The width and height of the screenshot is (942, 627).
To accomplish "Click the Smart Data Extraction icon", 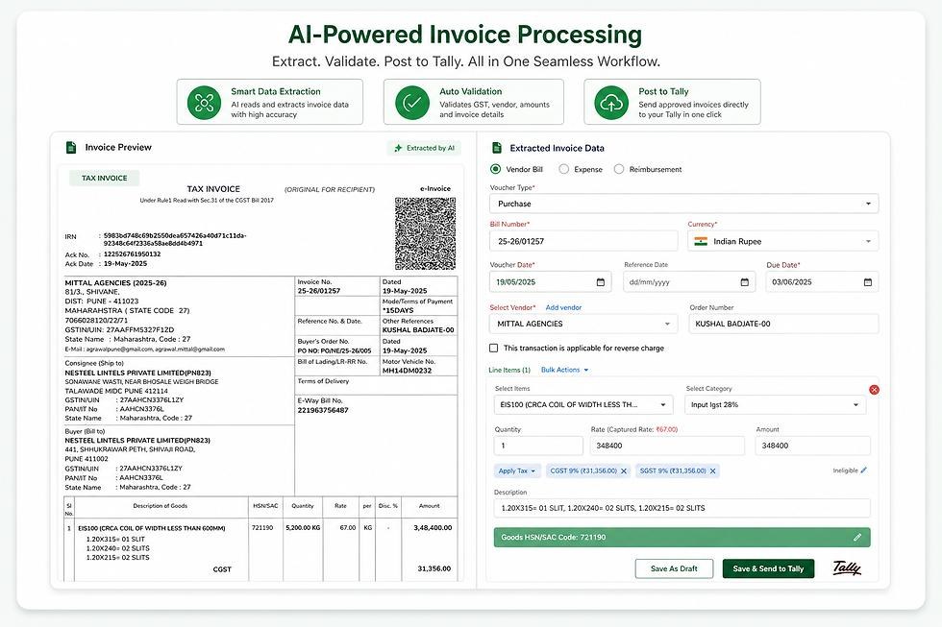I will 204,103.
